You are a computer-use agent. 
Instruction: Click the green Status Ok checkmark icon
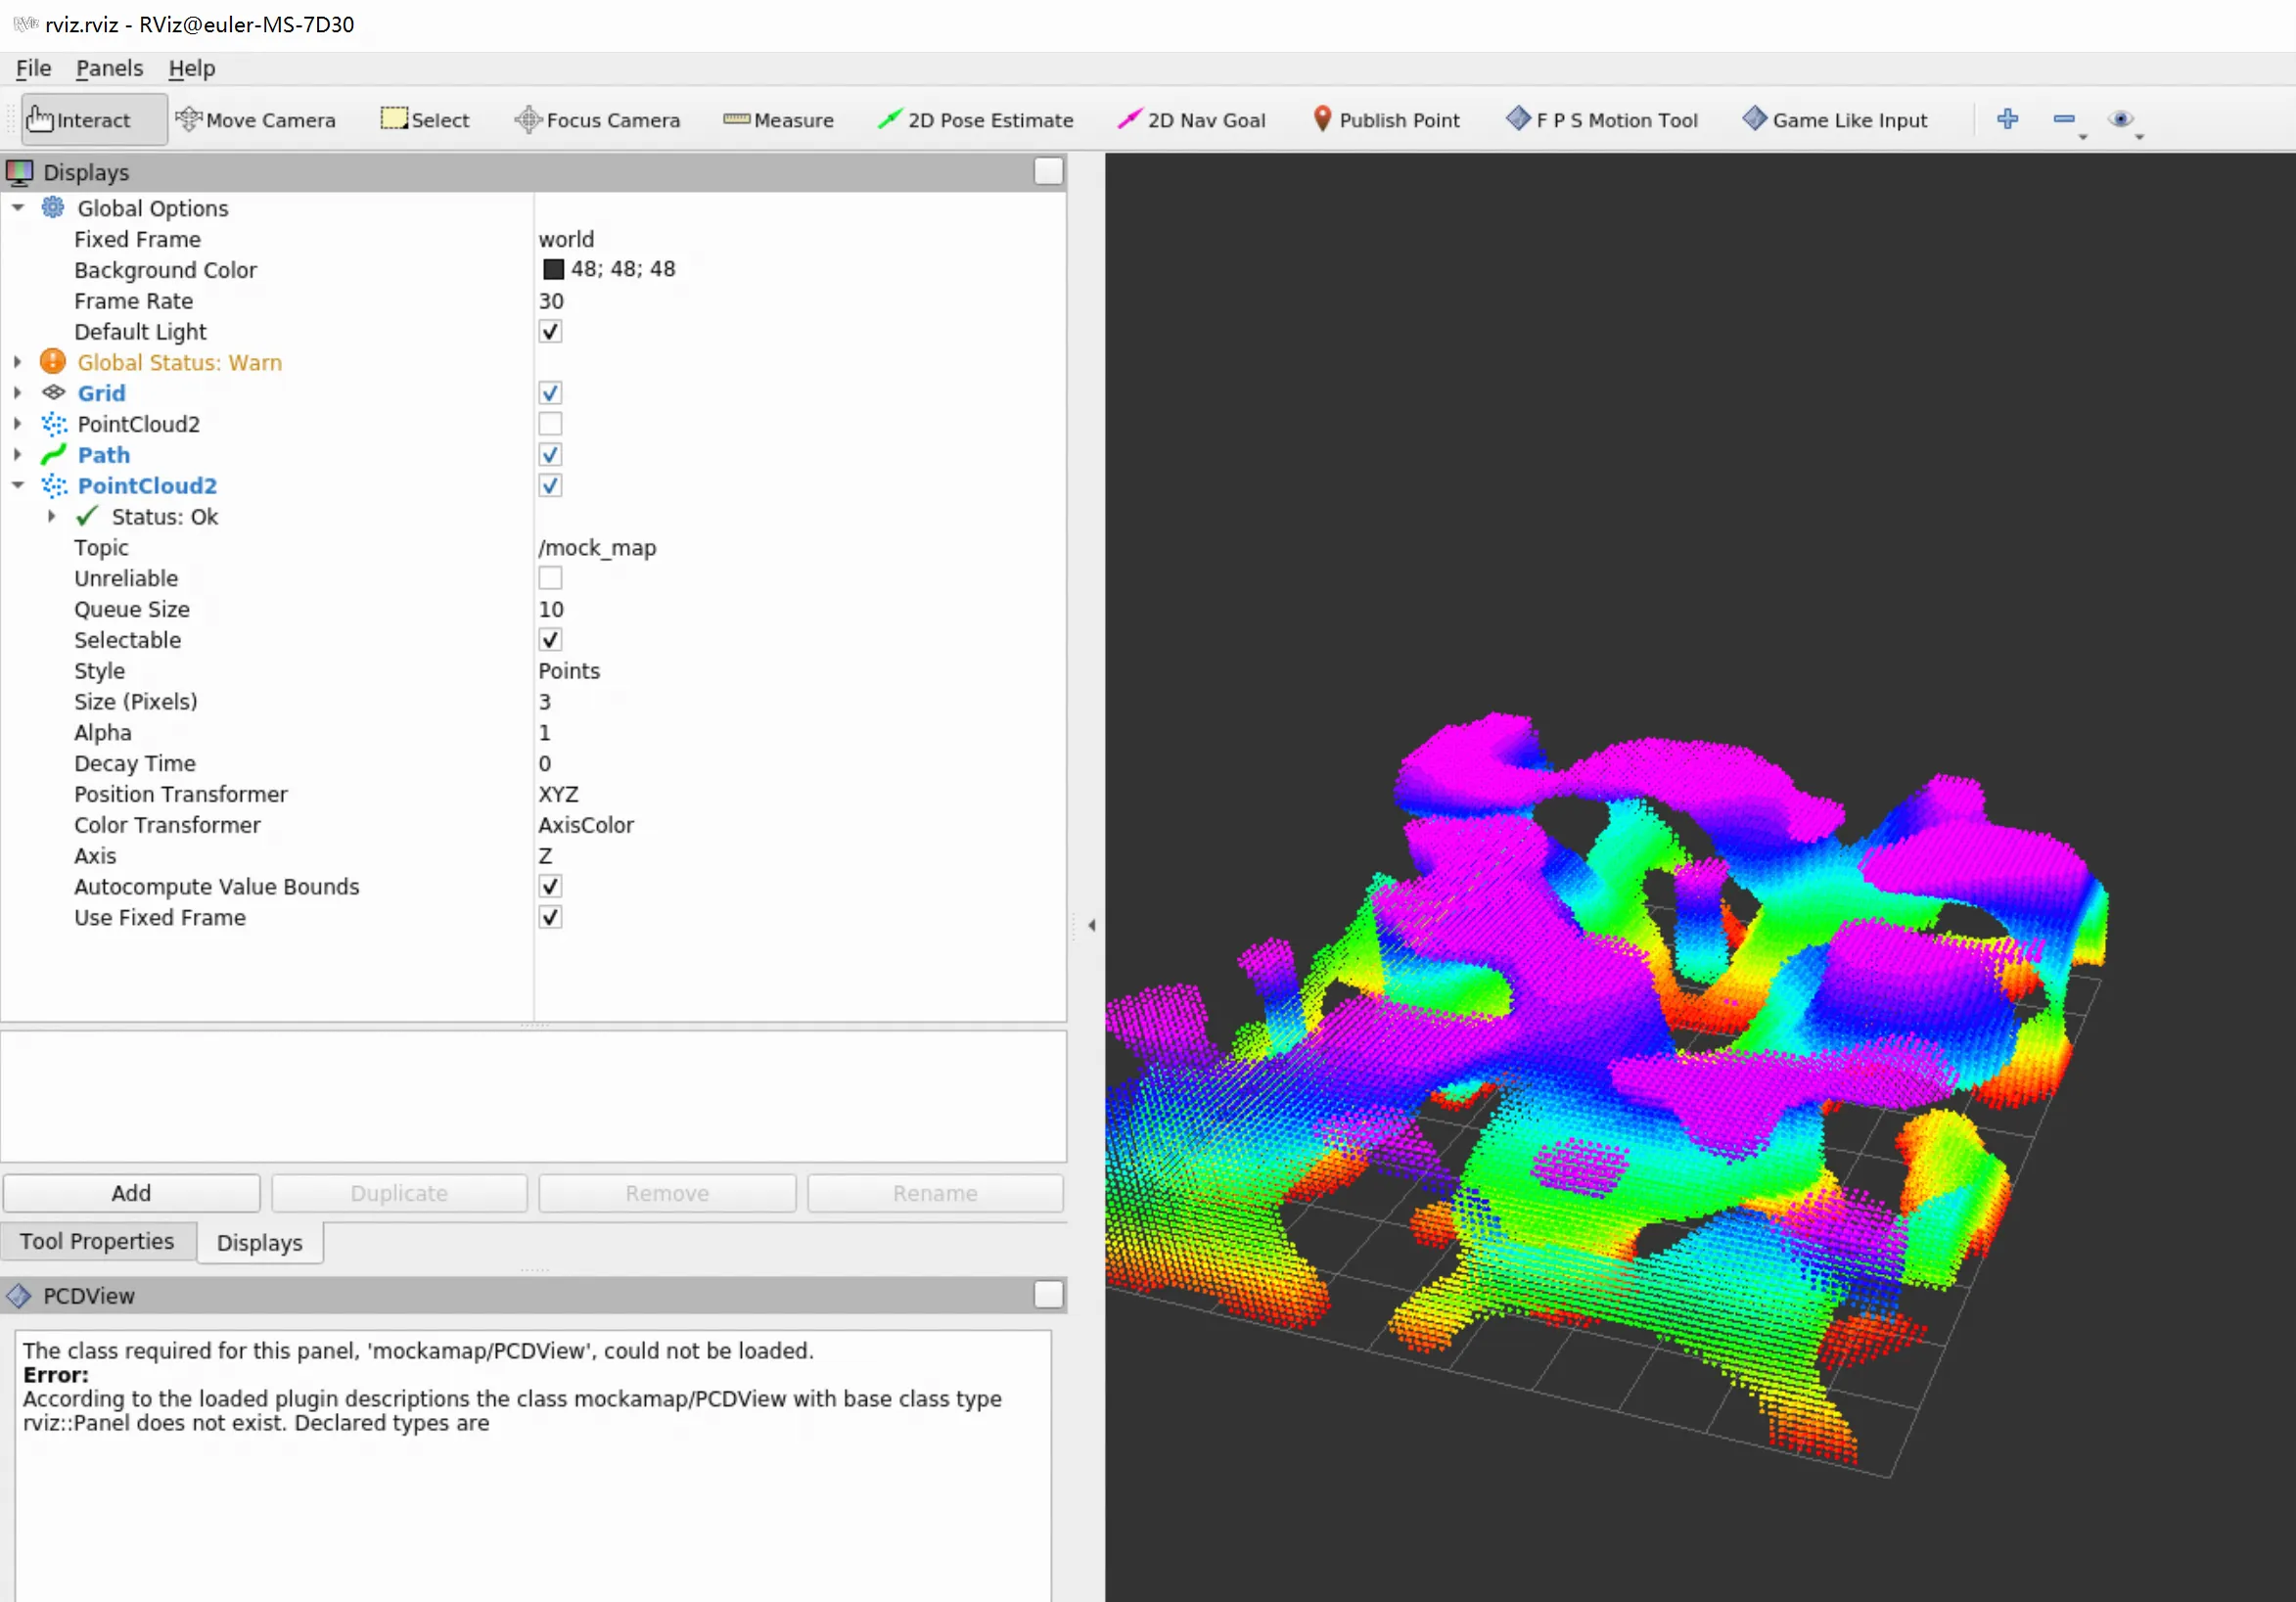pos(88,516)
